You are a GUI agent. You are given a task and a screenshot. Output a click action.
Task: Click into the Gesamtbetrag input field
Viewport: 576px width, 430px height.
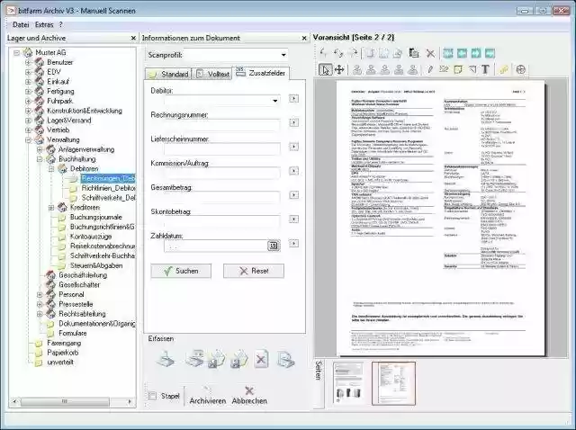tap(222, 198)
